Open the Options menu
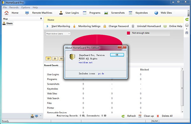 (x=25, y=7)
